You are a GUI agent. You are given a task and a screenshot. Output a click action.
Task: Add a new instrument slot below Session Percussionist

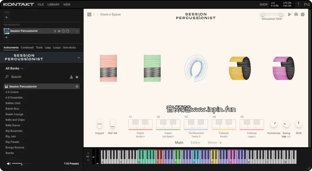click(7, 38)
